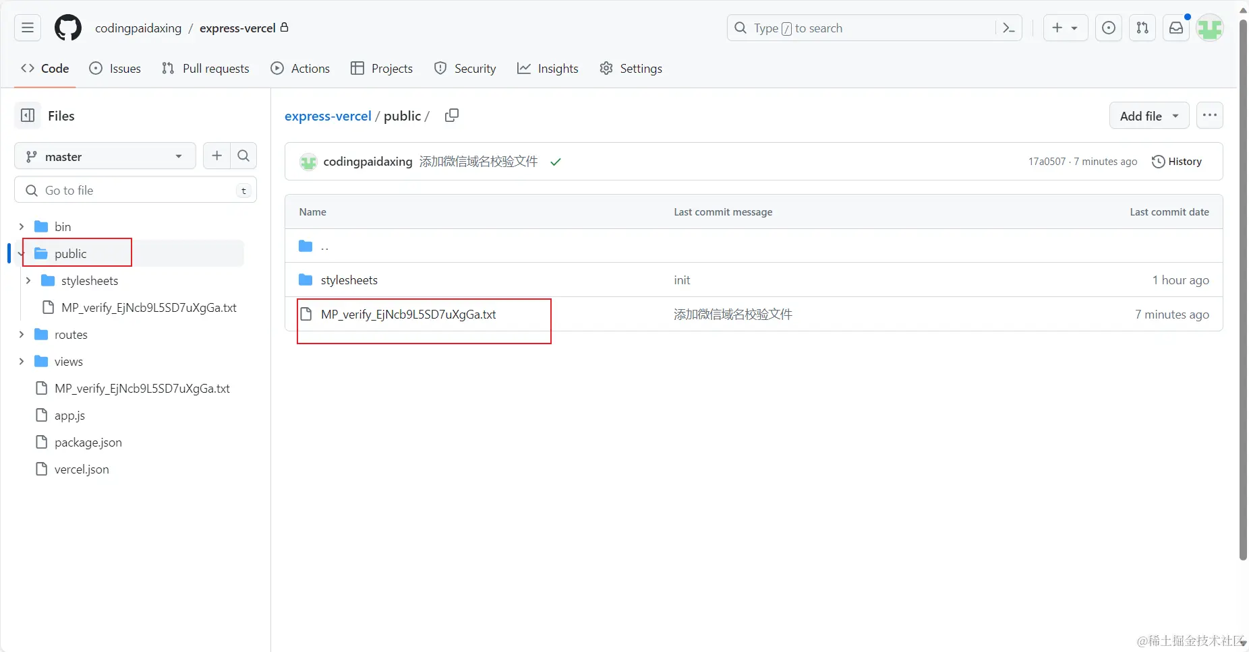This screenshot has width=1249, height=652.
Task: Open the user avatar menu
Action: pyautogui.click(x=1210, y=28)
